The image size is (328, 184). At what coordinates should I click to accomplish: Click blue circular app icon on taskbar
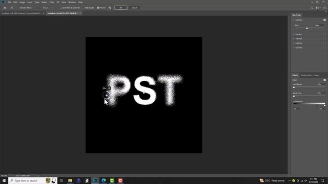(x=78, y=180)
